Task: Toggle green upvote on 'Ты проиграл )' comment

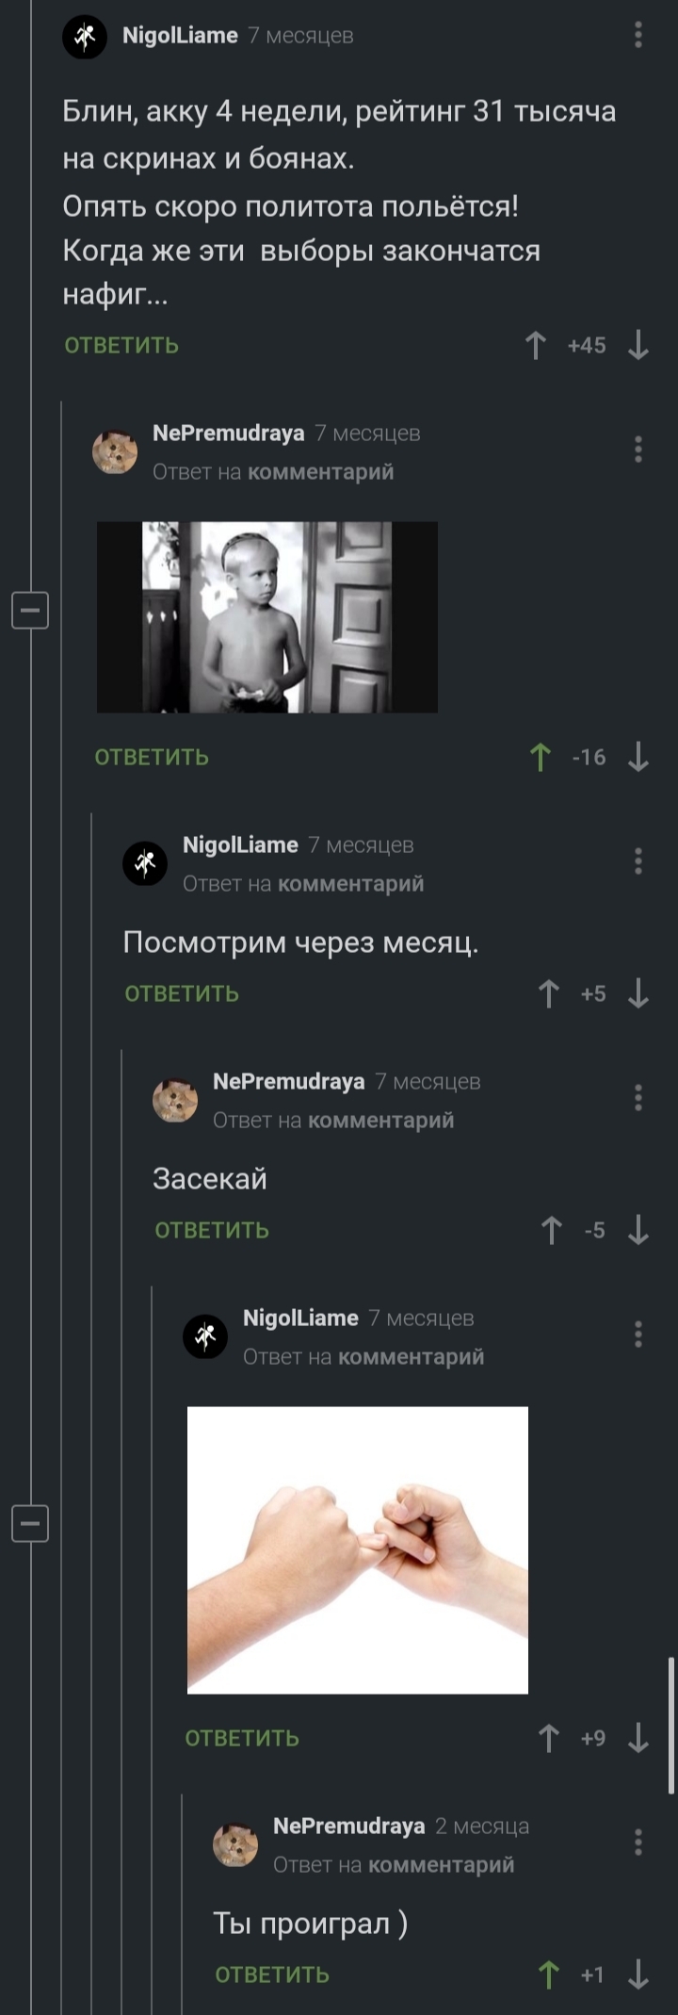Action: 549,1974
